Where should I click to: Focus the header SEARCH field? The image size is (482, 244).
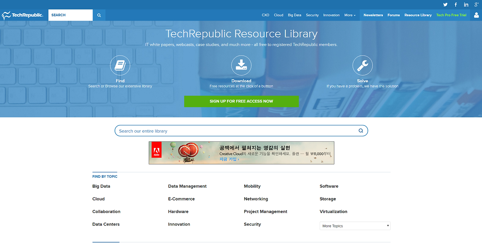point(70,15)
